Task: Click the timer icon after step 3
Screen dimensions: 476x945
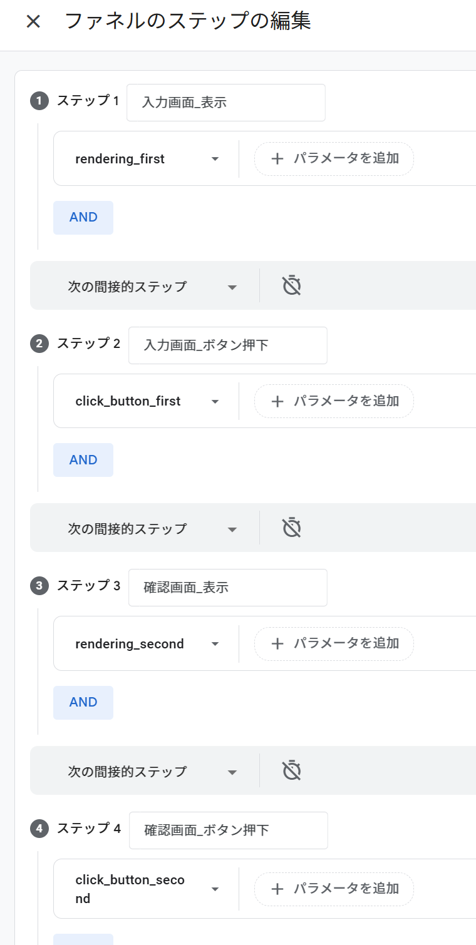Action: [x=292, y=770]
